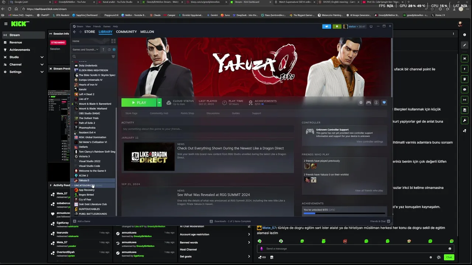Open Yakuza 0 Community Hub link
The height and width of the screenshot is (265, 472).
tap(159, 113)
